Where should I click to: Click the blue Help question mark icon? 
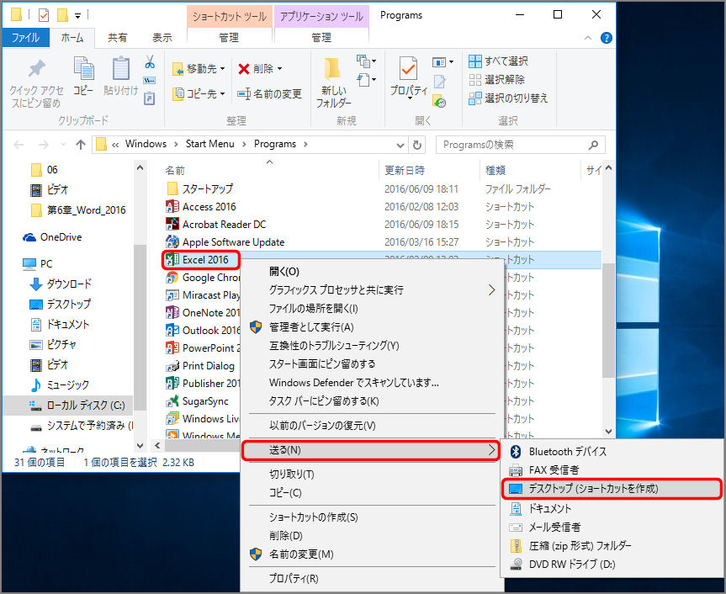(606, 38)
